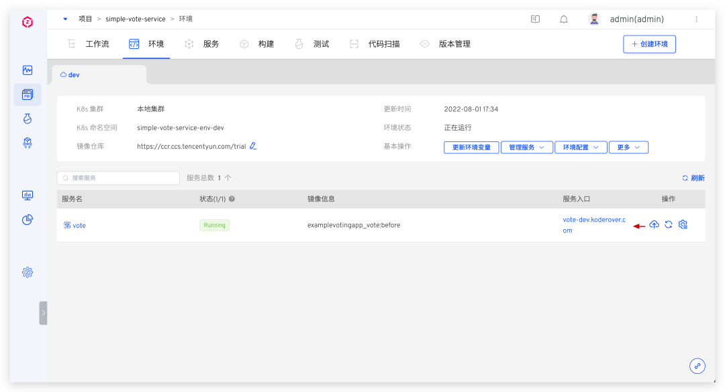Screen dimensions: 725x392
Task: Click the 搜索服务 search field
Action: [119, 178]
